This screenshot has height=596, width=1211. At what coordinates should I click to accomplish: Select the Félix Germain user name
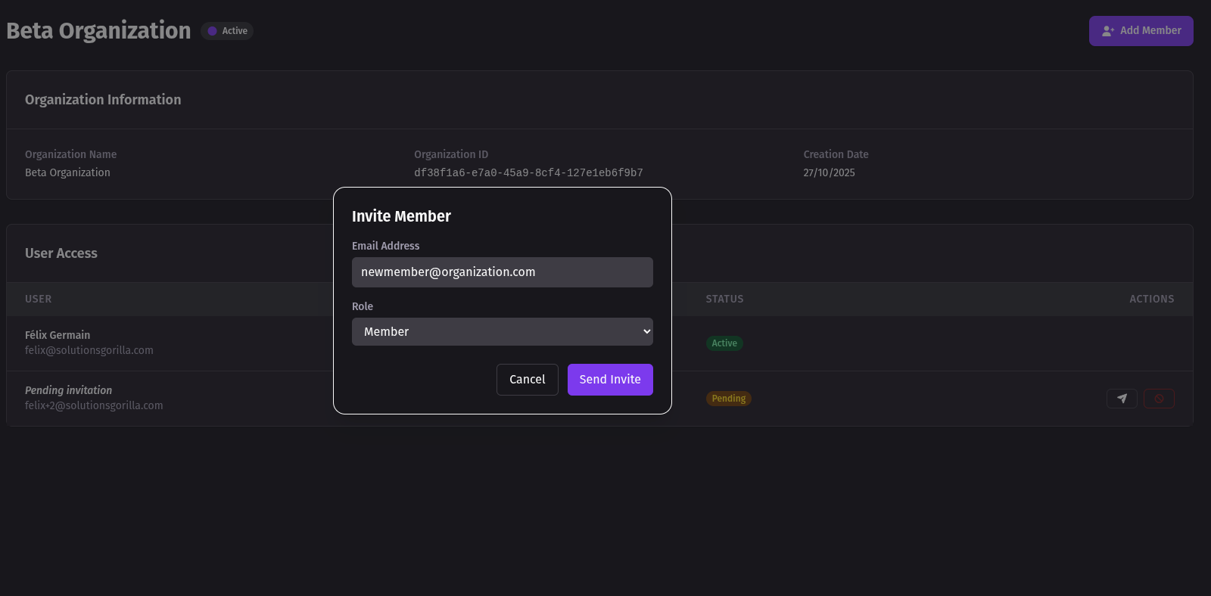click(x=58, y=335)
